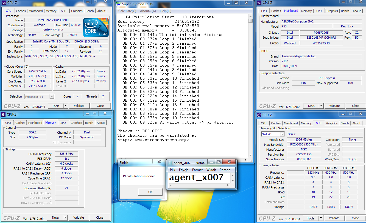The width and height of the screenshot is (366, 223).
Task: Click Tools button in the ASUSTeK Mainboard window
Action: 311,106
